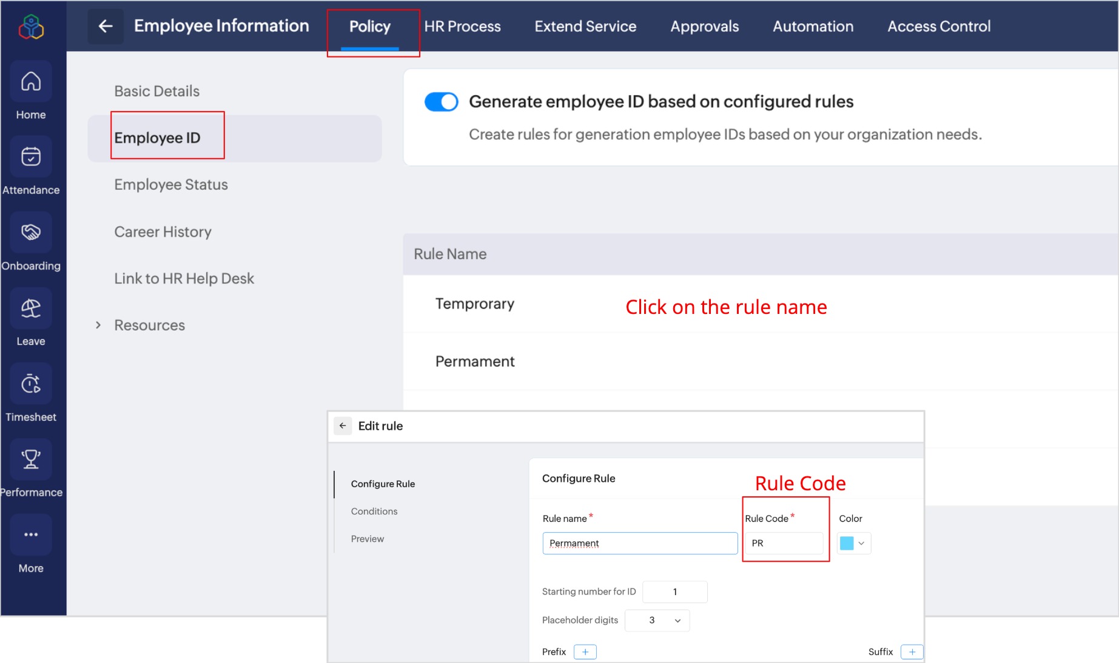
Task: Add a Prefix with plus button
Action: pos(585,652)
